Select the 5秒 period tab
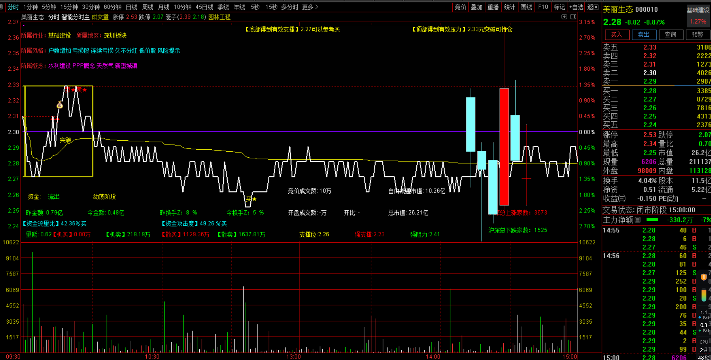 255,7
